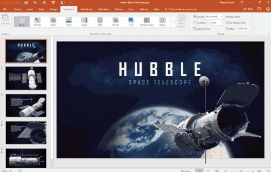Image resolution: width=271 pixels, height=172 pixels.
Task: Apply the Fade transition
Action: (53, 21)
